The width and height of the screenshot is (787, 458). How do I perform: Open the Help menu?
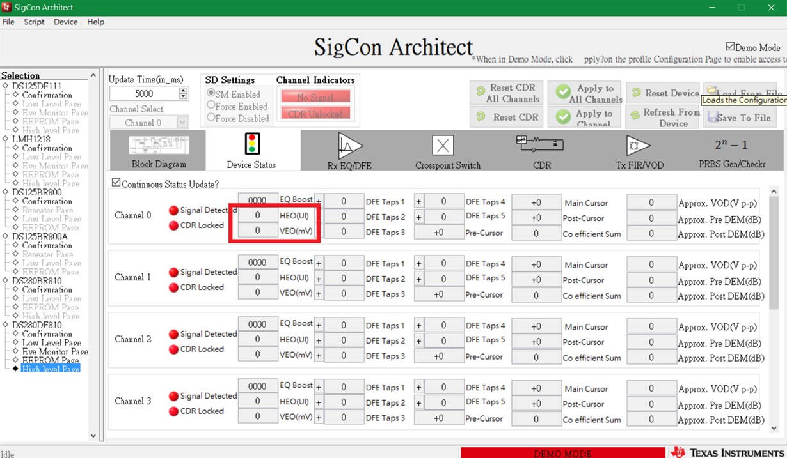point(95,22)
